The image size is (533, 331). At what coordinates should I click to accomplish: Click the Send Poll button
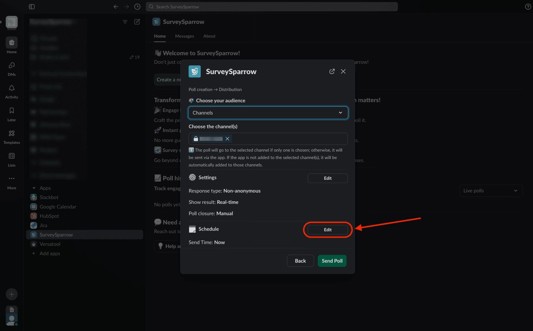tap(332, 261)
